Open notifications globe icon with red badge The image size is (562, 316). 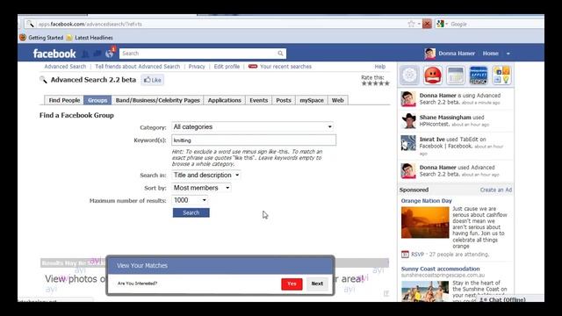pos(110,54)
